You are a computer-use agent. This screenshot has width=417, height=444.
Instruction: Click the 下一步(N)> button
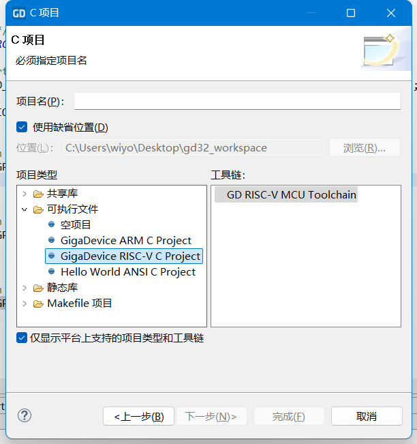[x=211, y=416]
